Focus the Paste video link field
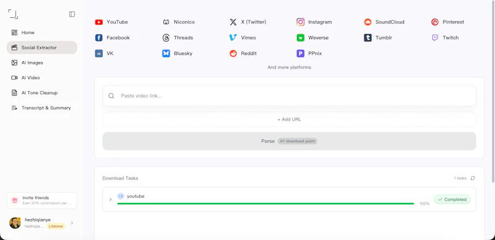495x240 pixels. pyautogui.click(x=289, y=96)
